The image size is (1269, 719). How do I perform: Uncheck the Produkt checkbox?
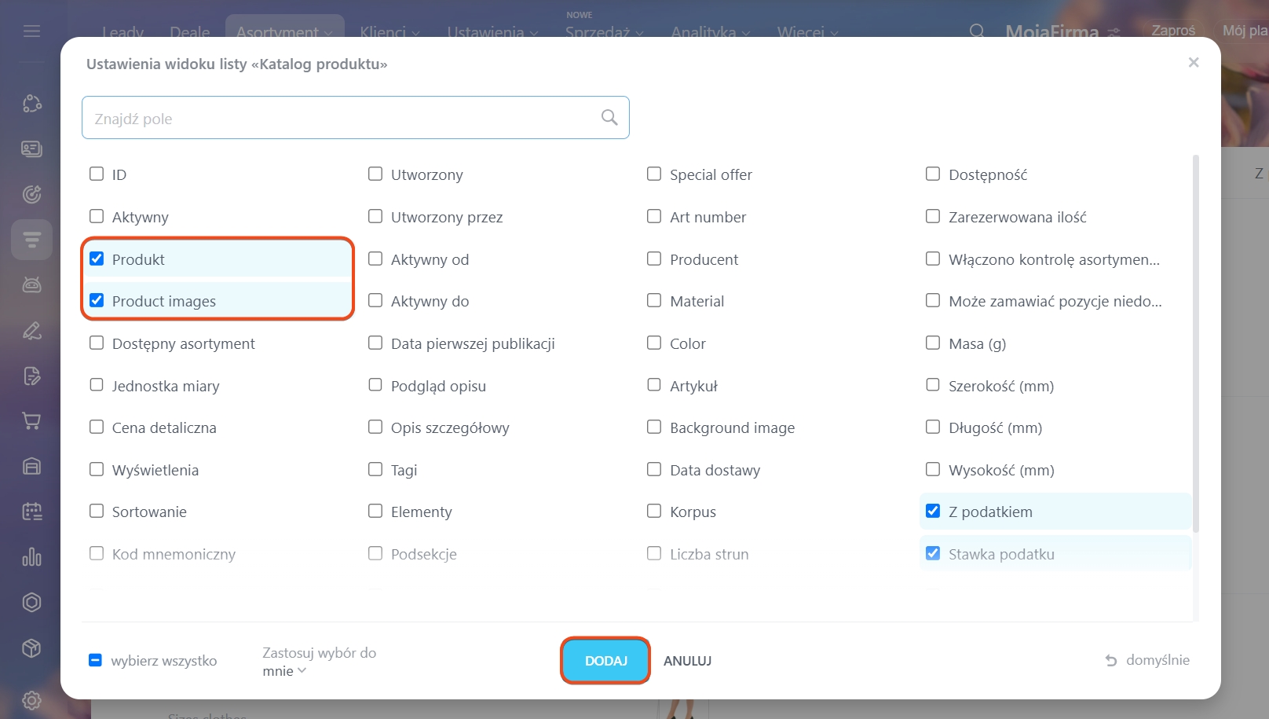coord(97,259)
